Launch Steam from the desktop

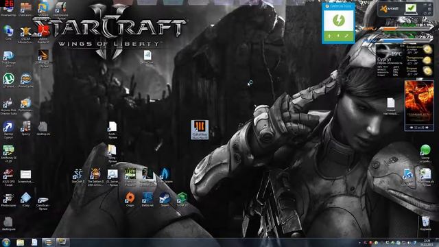(x=165, y=200)
